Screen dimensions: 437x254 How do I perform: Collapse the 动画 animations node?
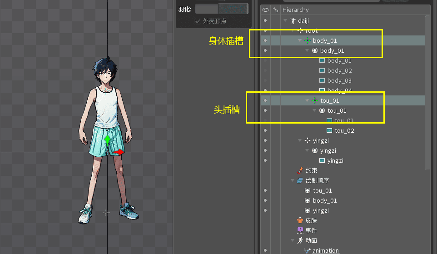(x=293, y=241)
